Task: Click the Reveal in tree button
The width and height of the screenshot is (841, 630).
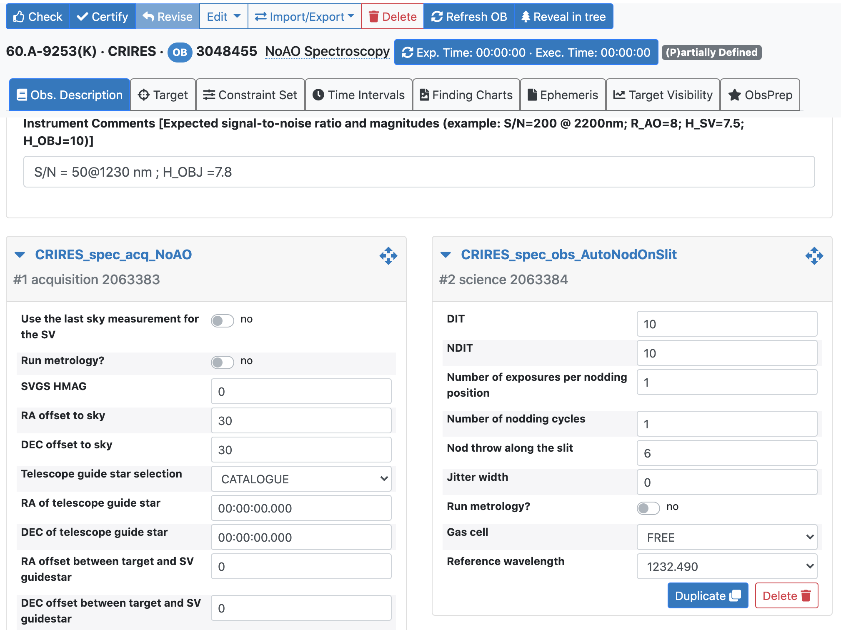Action: 563,17
